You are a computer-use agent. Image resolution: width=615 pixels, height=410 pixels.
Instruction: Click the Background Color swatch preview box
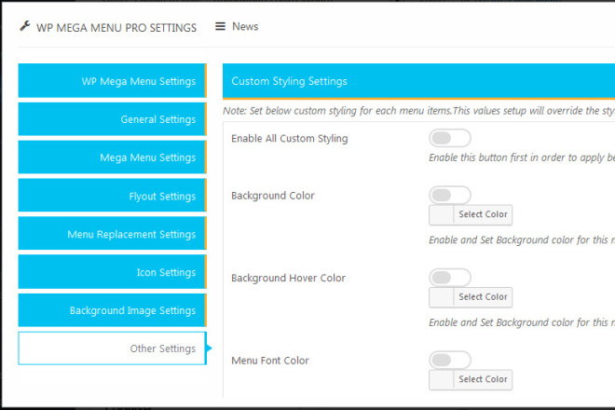coord(441,215)
